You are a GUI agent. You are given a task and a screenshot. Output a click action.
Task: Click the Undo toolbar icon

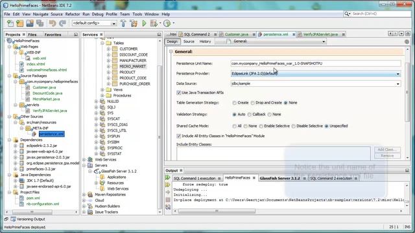click(53, 23)
